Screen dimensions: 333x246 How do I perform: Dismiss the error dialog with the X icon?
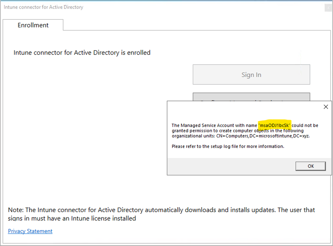coord(326,107)
